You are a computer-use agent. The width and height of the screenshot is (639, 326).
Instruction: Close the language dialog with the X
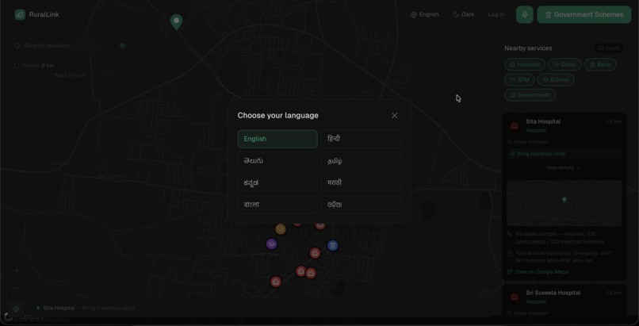click(395, 116)
